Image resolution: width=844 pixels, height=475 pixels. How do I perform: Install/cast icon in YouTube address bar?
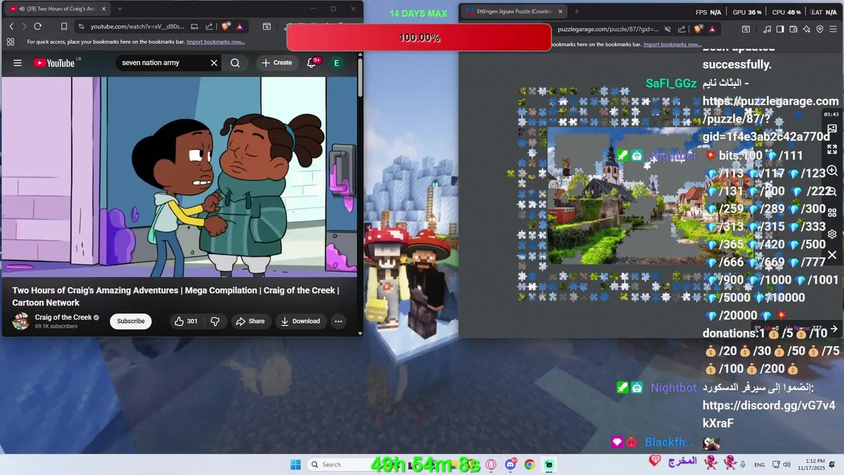click(195, 26)
